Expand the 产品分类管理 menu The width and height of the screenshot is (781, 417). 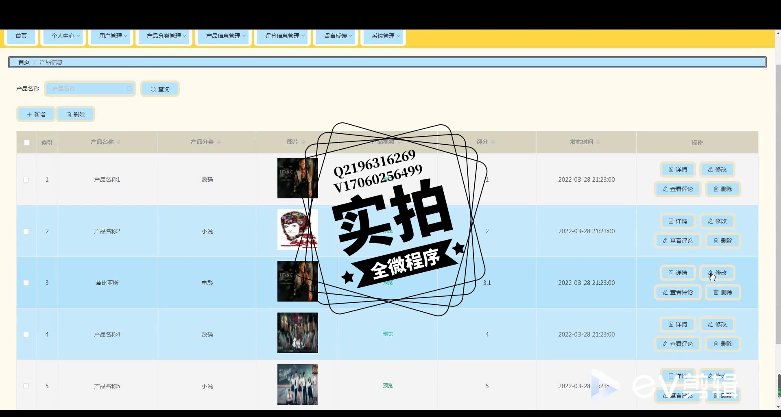[x=164, y=36]
